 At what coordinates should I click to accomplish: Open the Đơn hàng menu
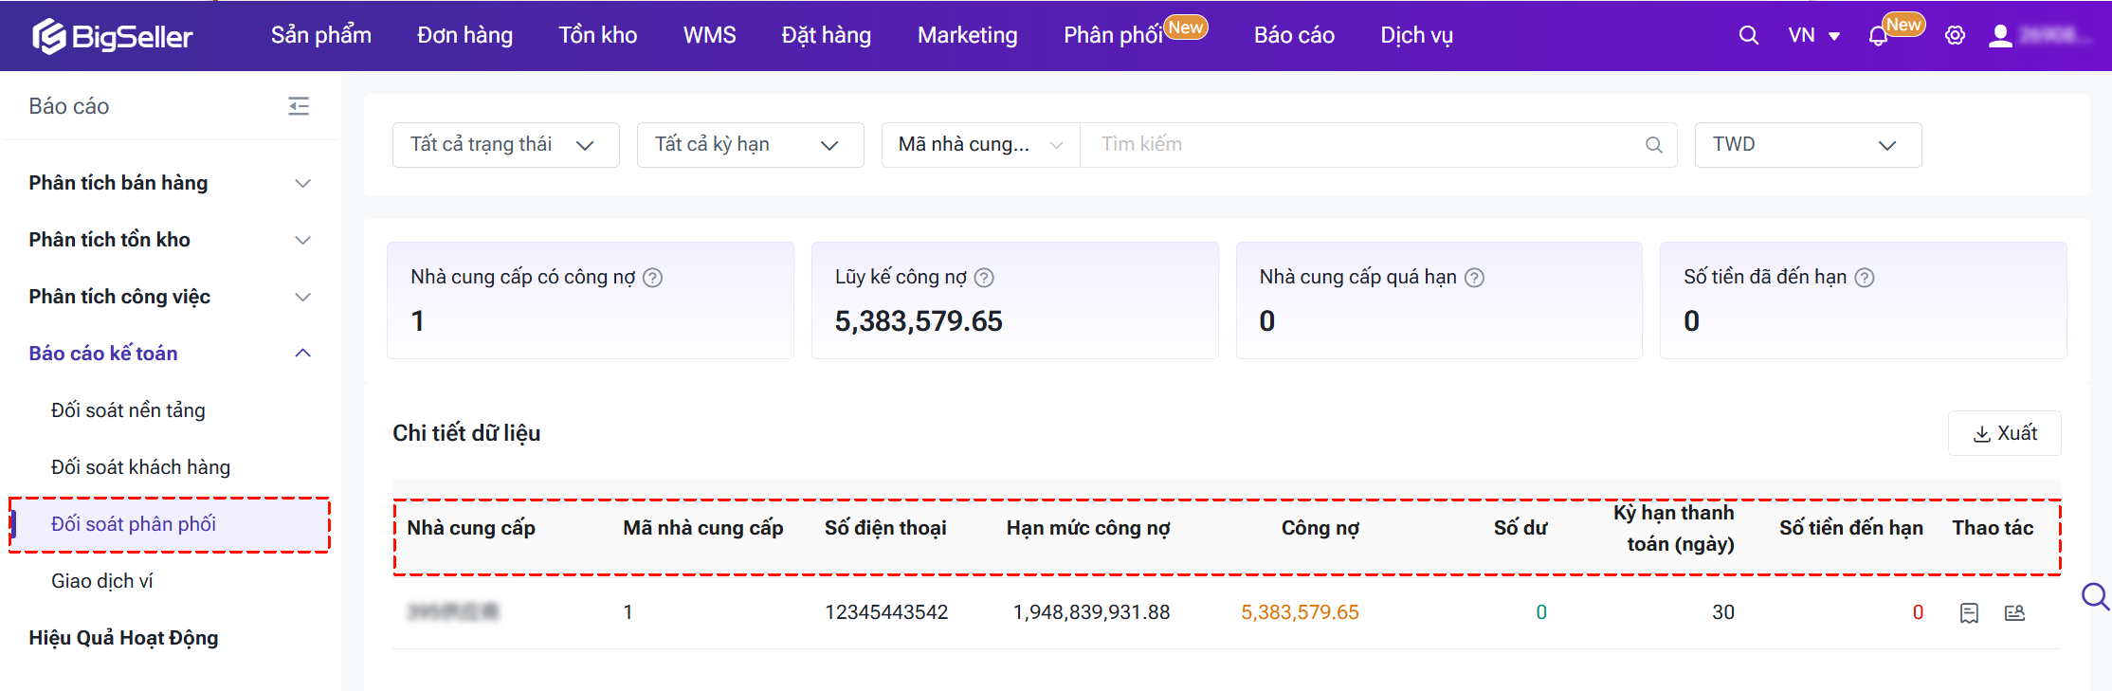pos(464,36)
